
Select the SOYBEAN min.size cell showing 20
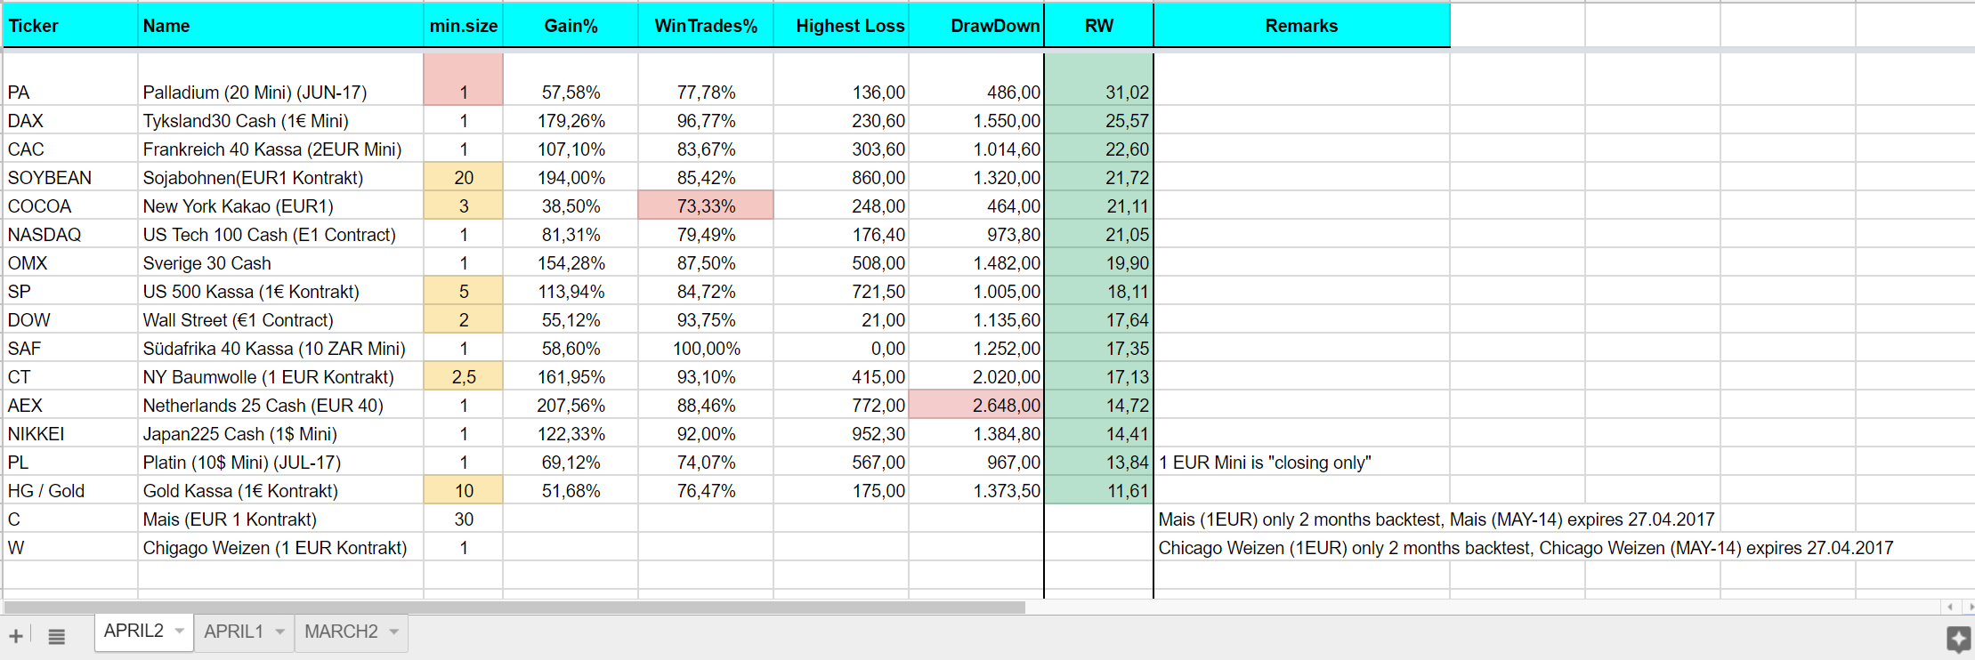click(x=463, y=177)
